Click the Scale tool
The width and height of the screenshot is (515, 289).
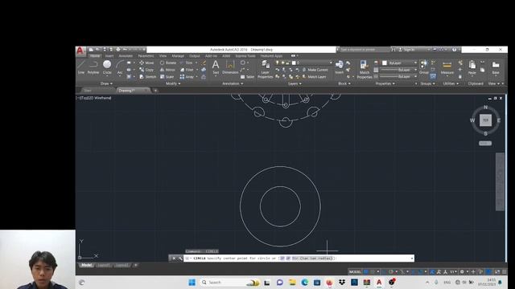click(167, 77)
